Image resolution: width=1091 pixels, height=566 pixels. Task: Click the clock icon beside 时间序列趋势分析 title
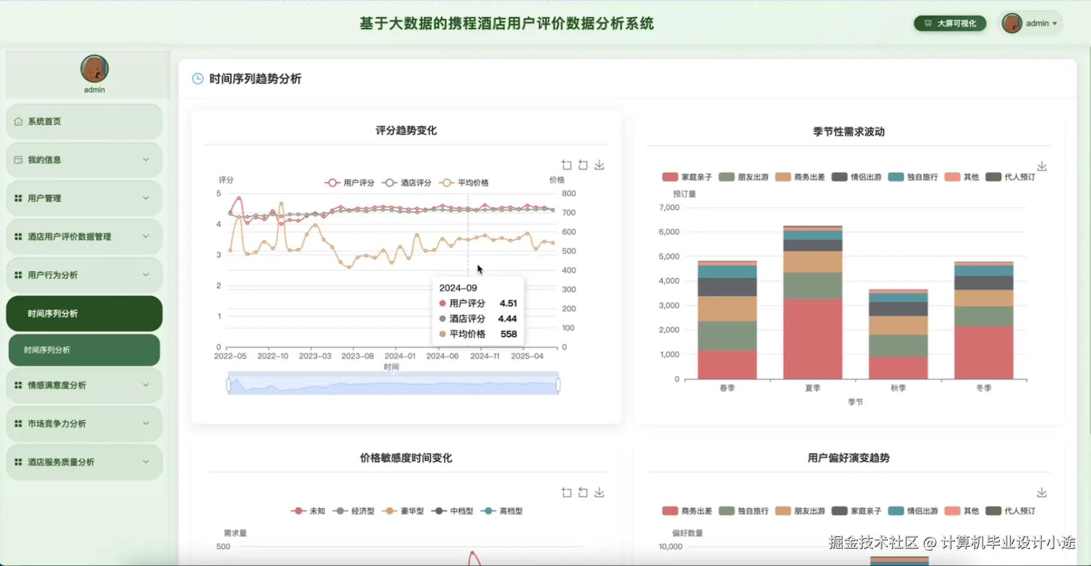coord(197,78)
